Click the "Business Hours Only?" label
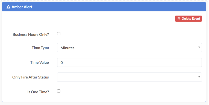The width and height of the screenshot is (209, 105). click(31, 34)
